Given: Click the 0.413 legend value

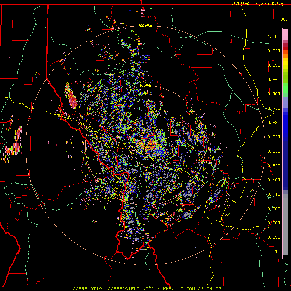Looking at the screenshot, I should [x=274, y=194].
